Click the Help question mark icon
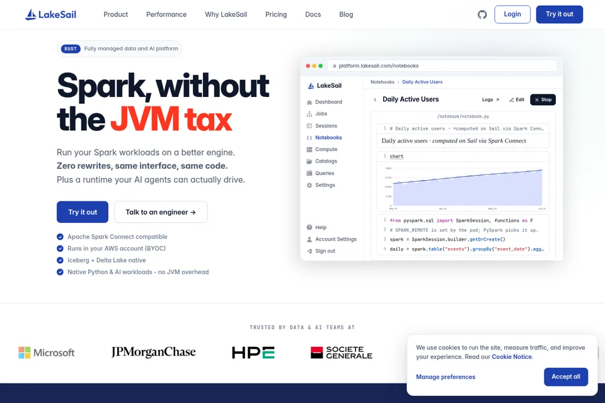605x403 pixels. tap(309, 227)
